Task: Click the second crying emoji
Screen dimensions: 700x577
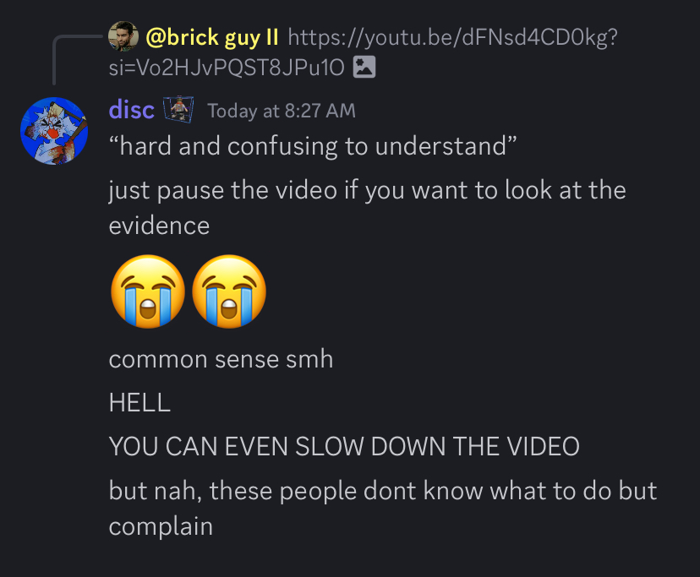Action: pos(229,291)
